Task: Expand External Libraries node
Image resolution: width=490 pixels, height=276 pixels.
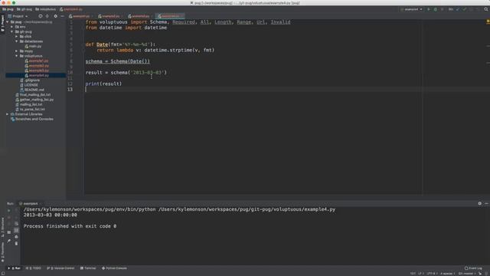Action: pos(7,114)
